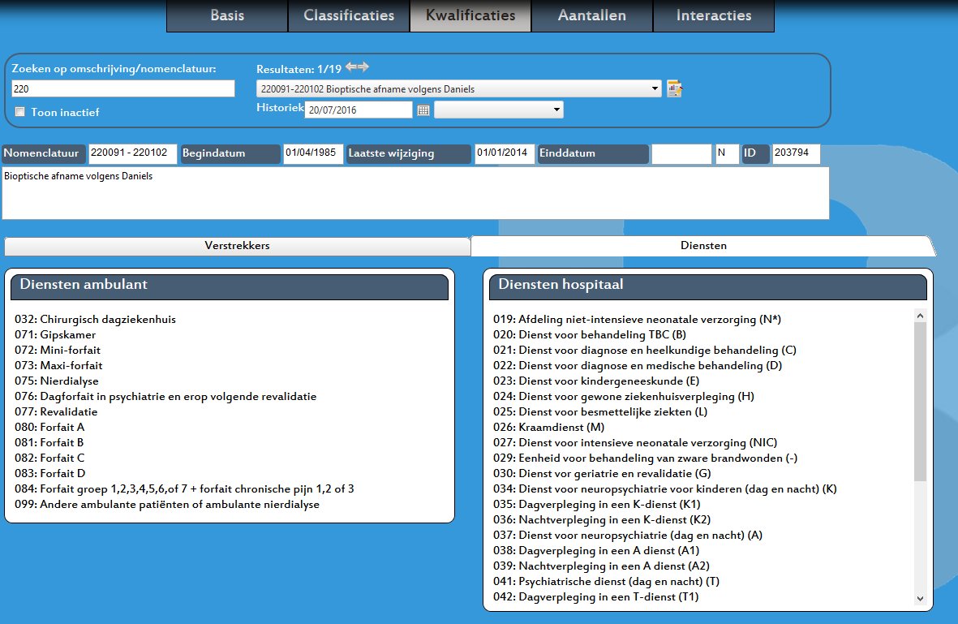Click the ID field 203794
This screenshot has height=624, width=958.
(796, 153)
